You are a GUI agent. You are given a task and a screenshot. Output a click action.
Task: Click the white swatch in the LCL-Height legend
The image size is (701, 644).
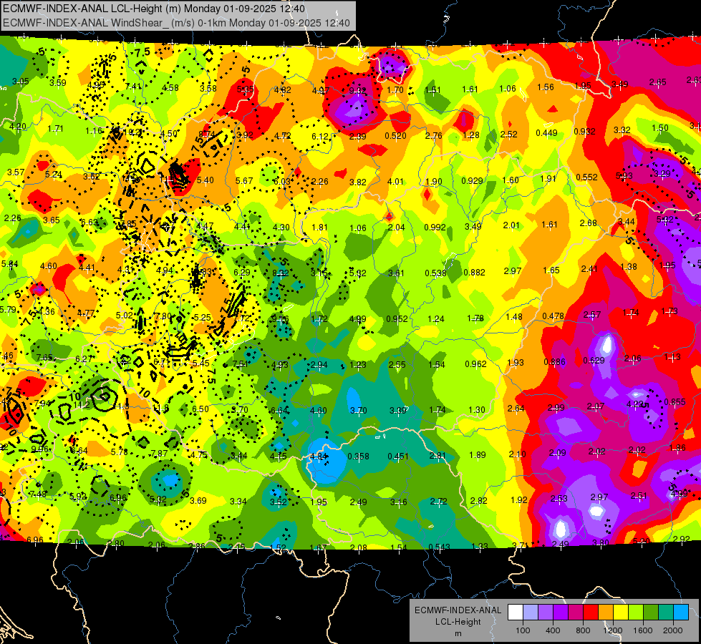click(516, 613)
